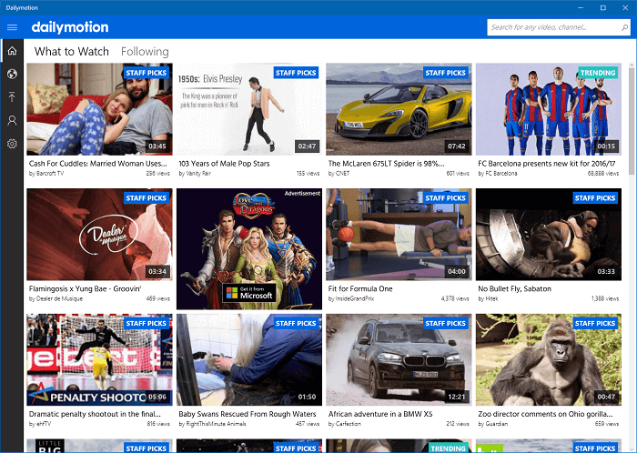Type in the video search field
This screenshot has width=637, height=453.
click(x=551, y=27)
